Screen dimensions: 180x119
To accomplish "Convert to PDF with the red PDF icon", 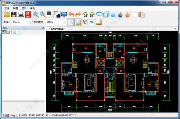I will 28,14.
